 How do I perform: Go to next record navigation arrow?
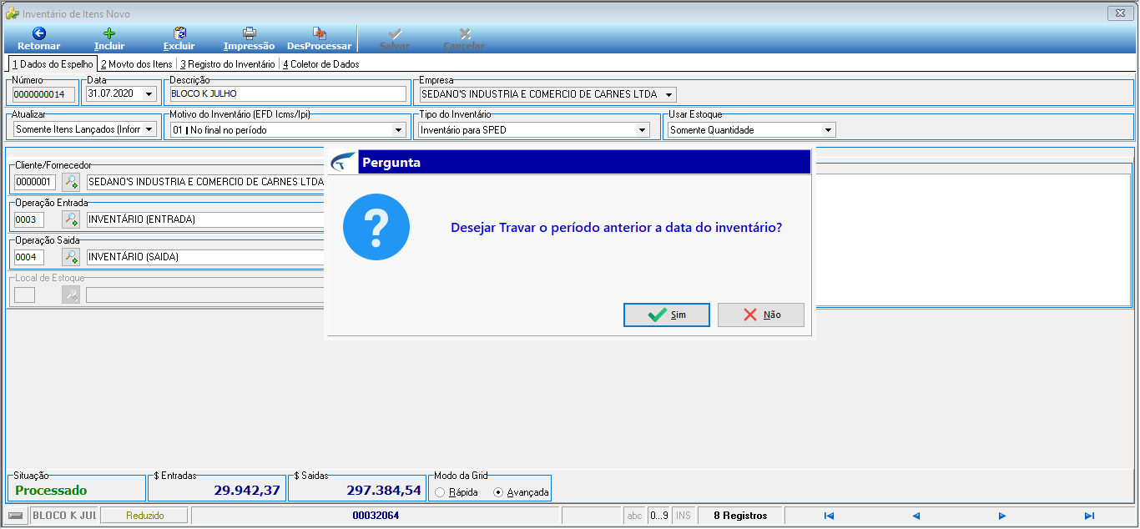pyautogui.click(x=1002, y=516)
